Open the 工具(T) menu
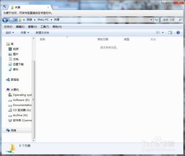Viewport: 185px width, 156px height. (x=45, y=27)
